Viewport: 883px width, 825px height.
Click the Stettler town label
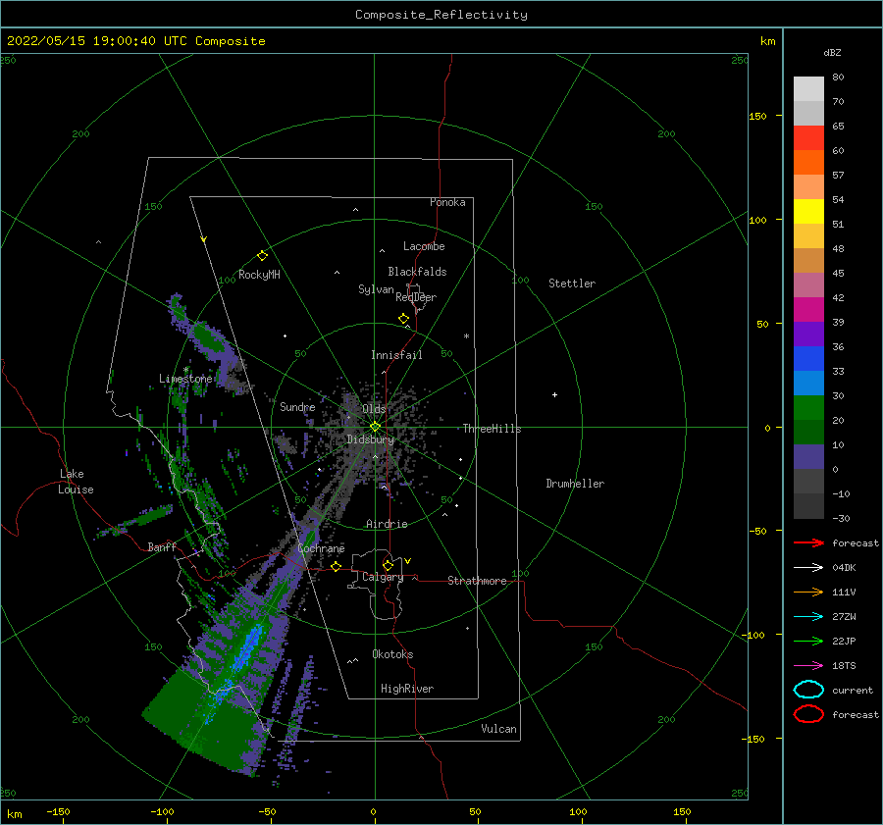(572, 284)
